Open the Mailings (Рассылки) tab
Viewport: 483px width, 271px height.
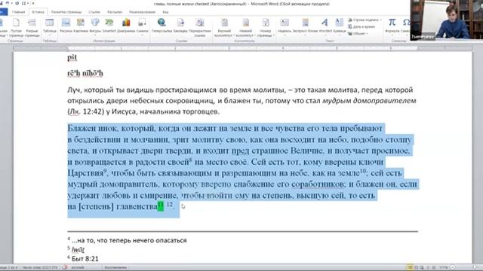tap(115, 12)
